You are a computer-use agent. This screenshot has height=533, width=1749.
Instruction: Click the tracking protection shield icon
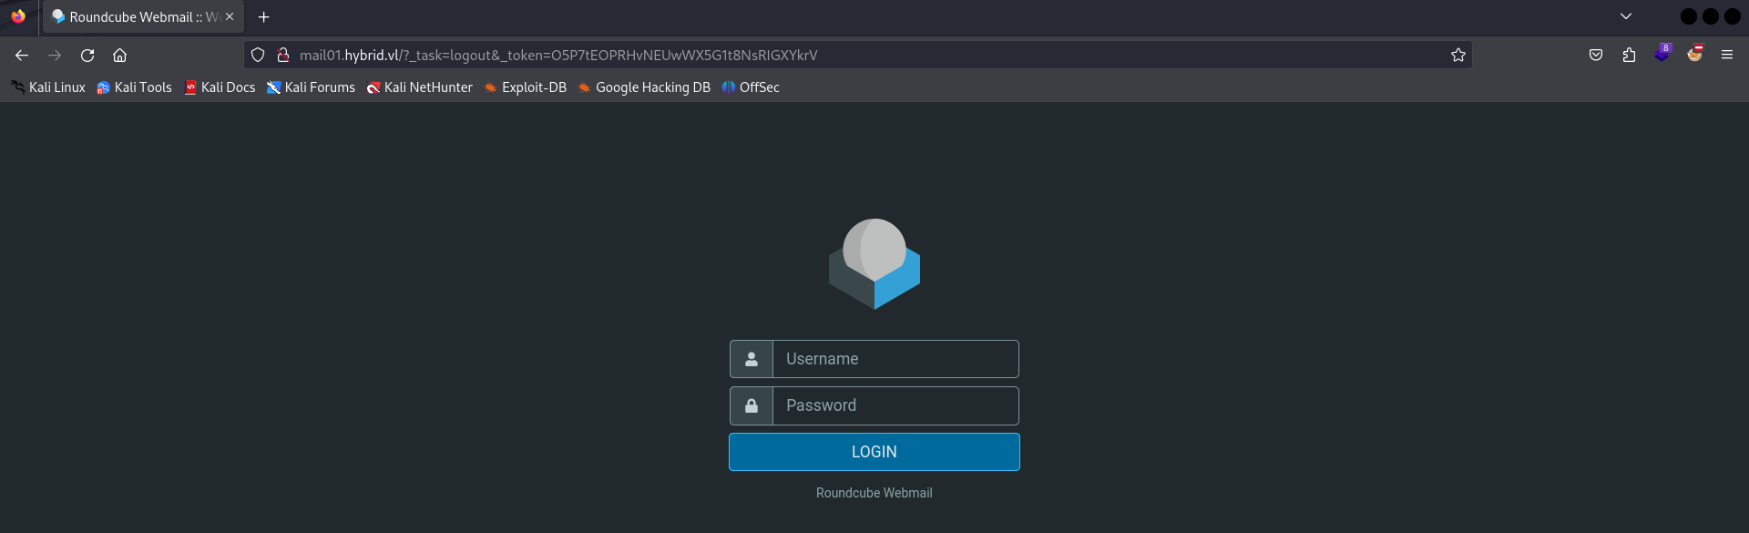(258, 56)
